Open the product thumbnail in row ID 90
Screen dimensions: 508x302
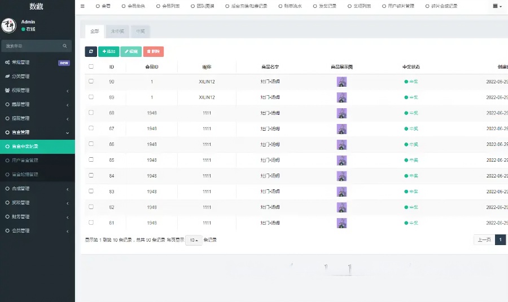[341, 82]
